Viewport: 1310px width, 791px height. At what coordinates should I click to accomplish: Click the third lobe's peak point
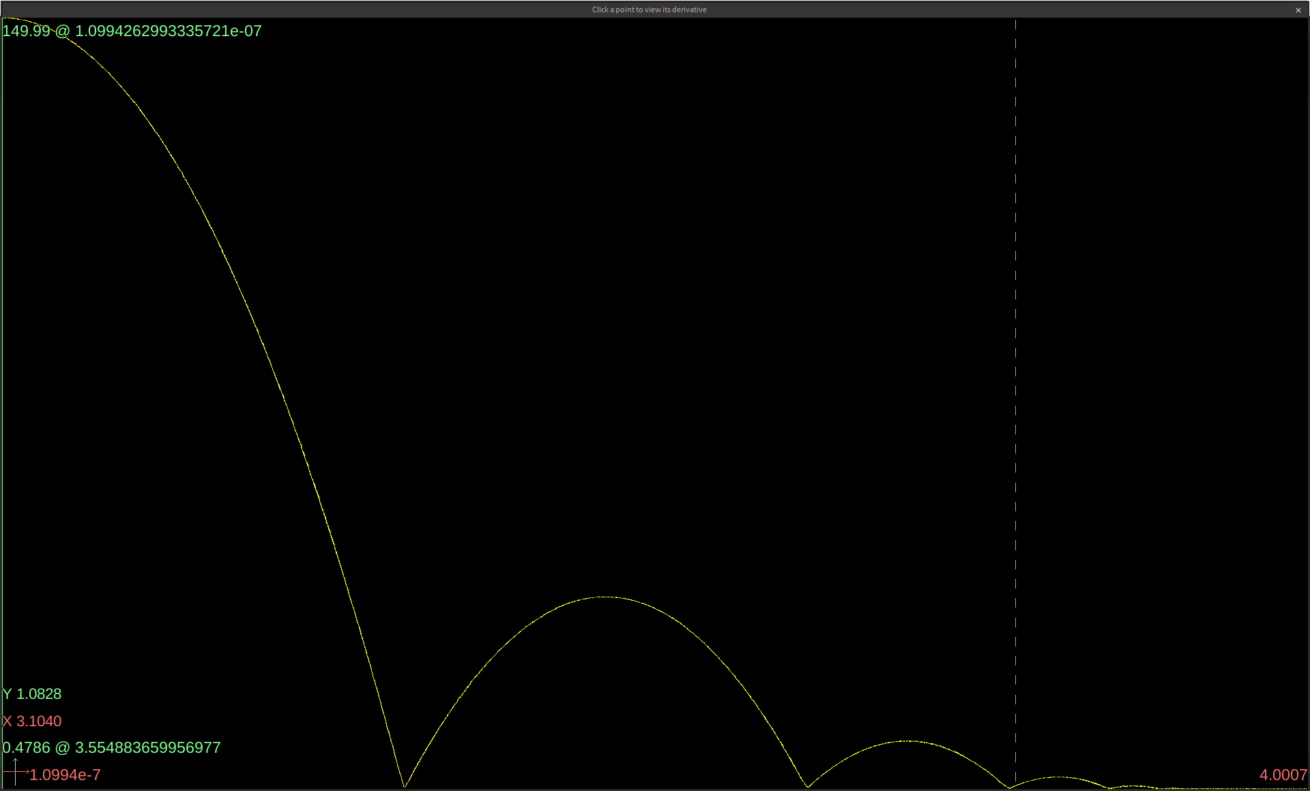click(x=907, y=741)
